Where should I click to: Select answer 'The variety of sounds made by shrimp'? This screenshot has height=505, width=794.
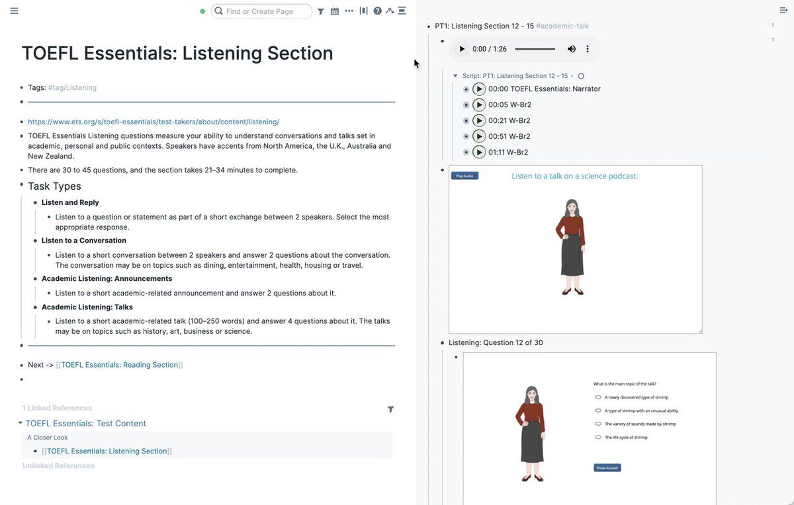[x=597, y=424]
